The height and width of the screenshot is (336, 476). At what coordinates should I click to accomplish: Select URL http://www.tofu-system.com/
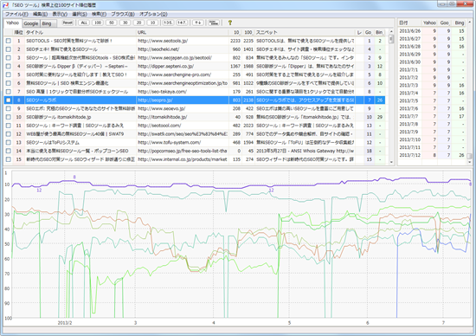(170, 143)
